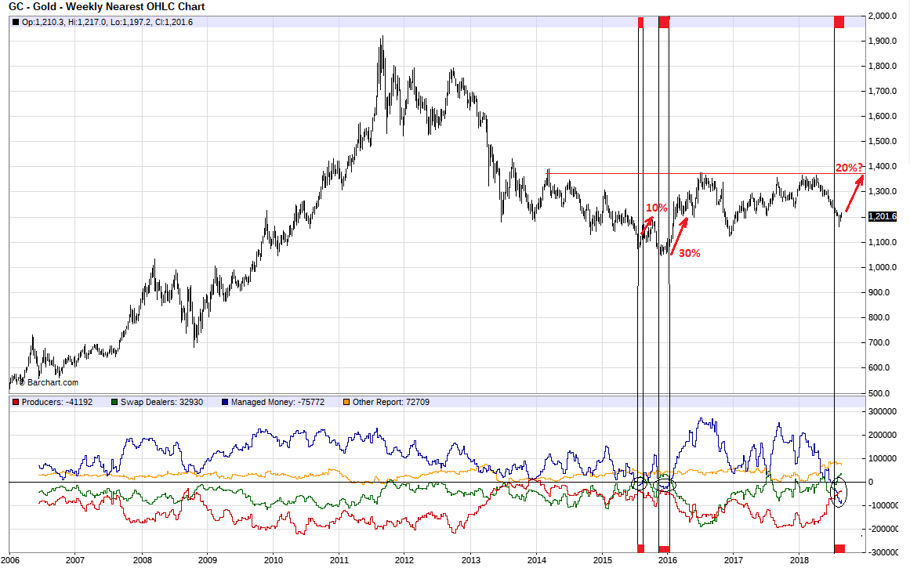Image resolution: width=910 pixels, height=575 pixels.
Task: Select the 'Other Report: 72709' legend label
Action: [391, 402]
